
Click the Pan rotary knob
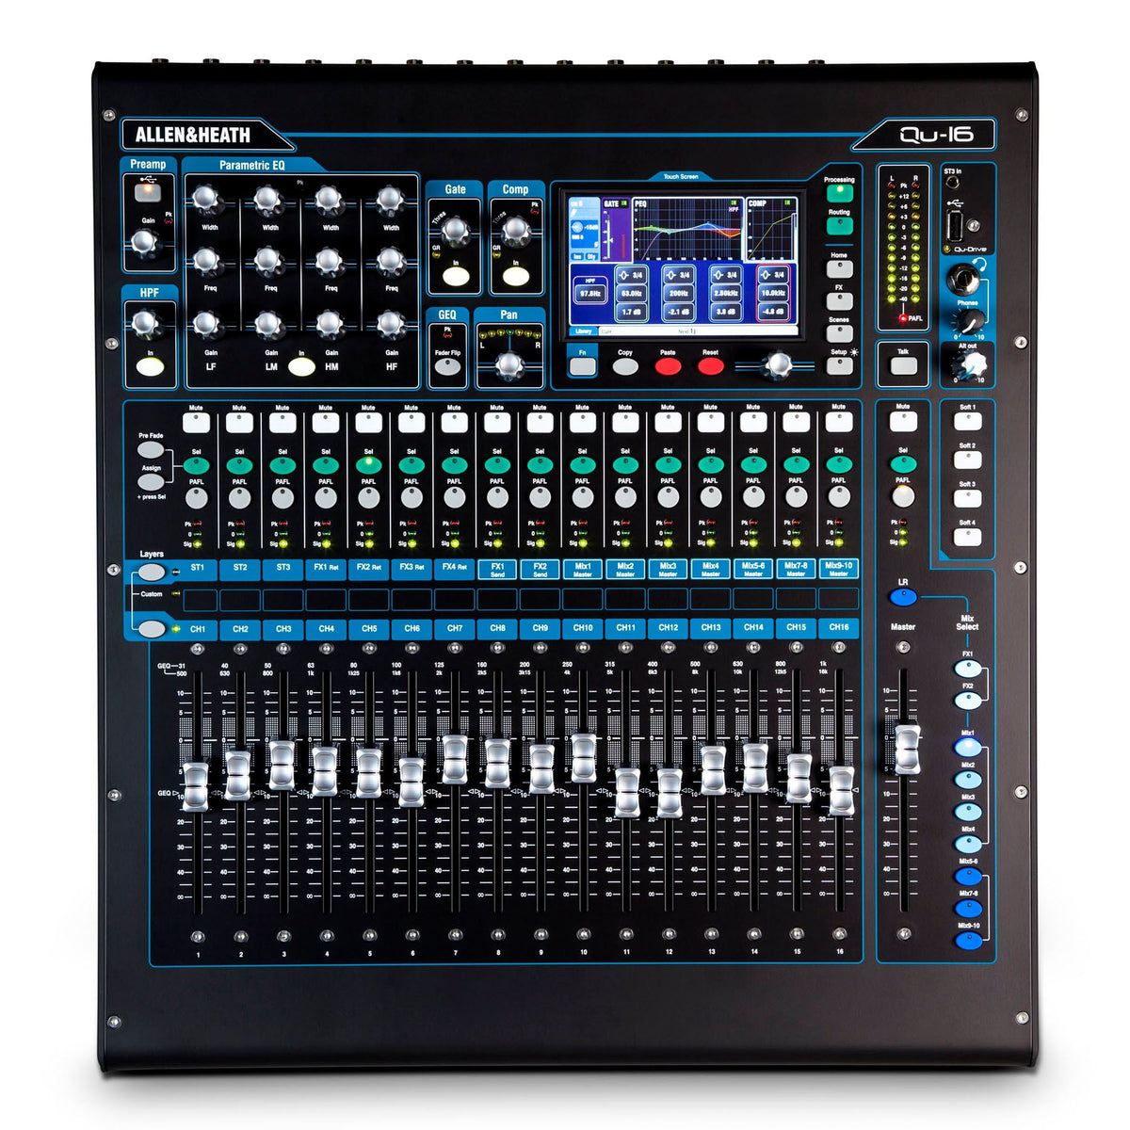(509, 366)
